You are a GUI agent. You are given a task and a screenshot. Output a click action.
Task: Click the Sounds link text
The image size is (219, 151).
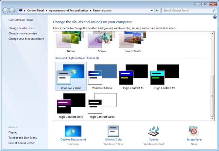click(154, 140)
